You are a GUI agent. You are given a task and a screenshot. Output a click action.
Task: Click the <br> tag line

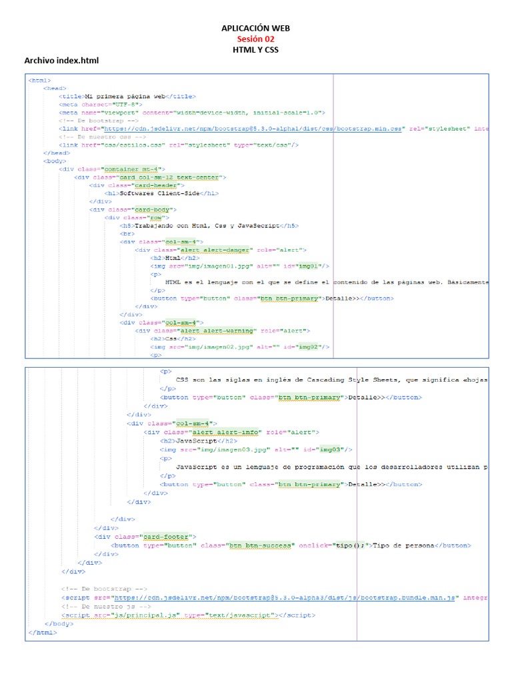127,234
